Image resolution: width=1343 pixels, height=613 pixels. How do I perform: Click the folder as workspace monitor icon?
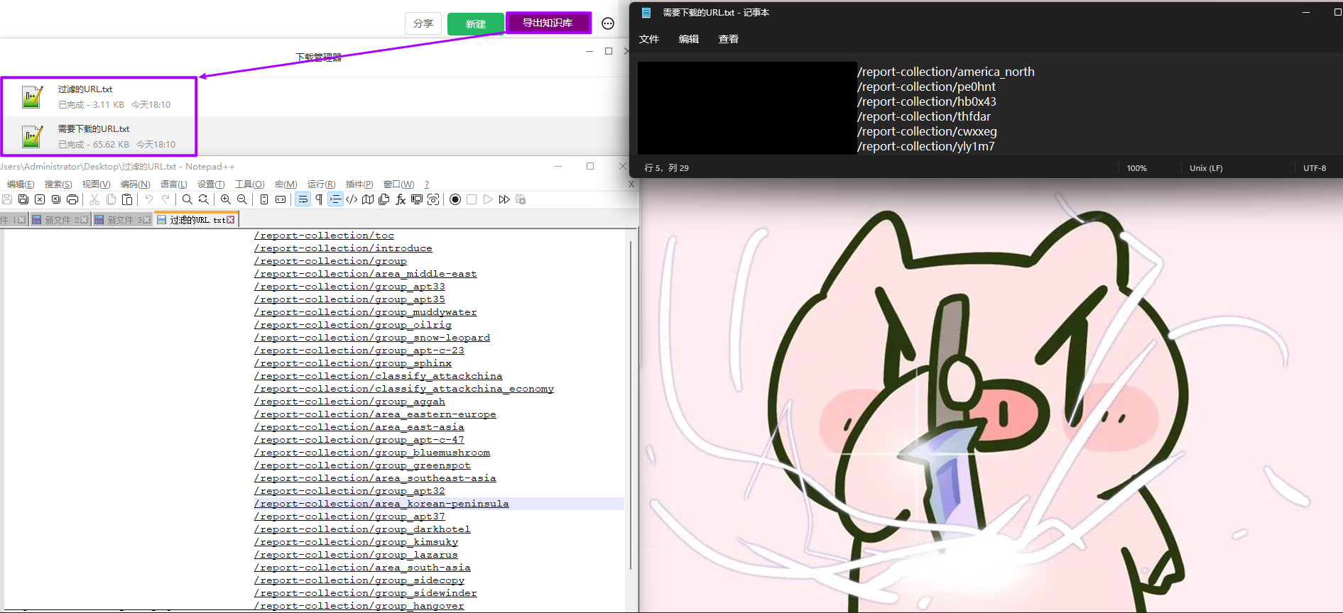[x=417, y=199]
